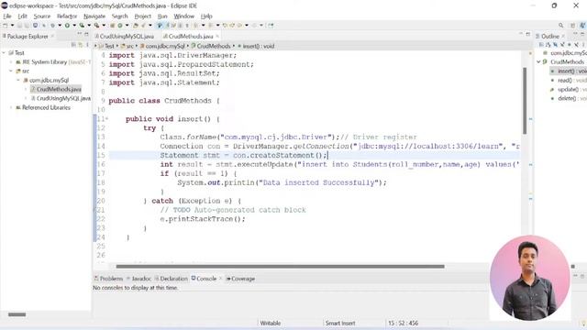Click the Open Type toolbar icon

[136, 26]
